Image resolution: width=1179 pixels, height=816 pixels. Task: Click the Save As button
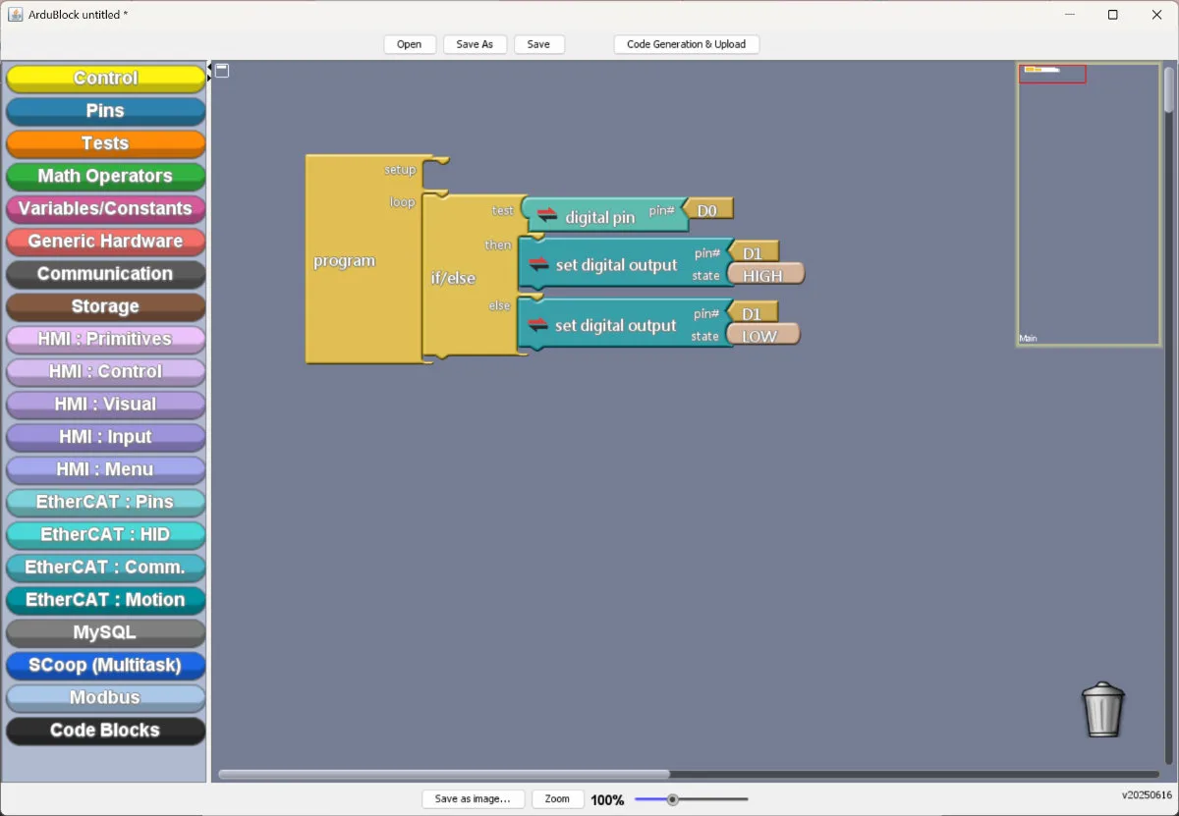click(x=475, y=44)
